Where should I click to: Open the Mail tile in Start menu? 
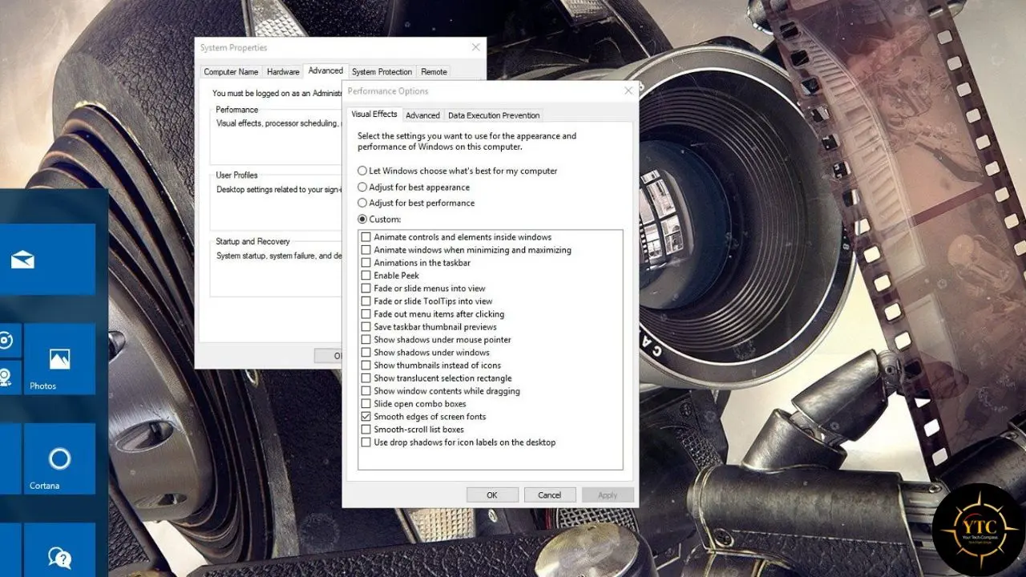[x=47, y=259]
